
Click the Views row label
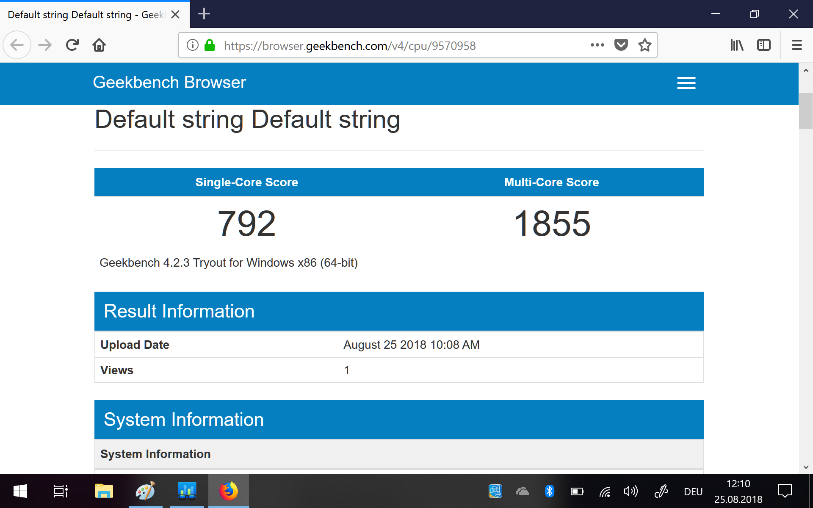(117, 370)
